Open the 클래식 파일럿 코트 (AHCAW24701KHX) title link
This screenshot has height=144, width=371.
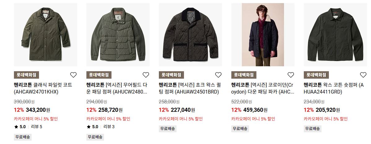43,89
